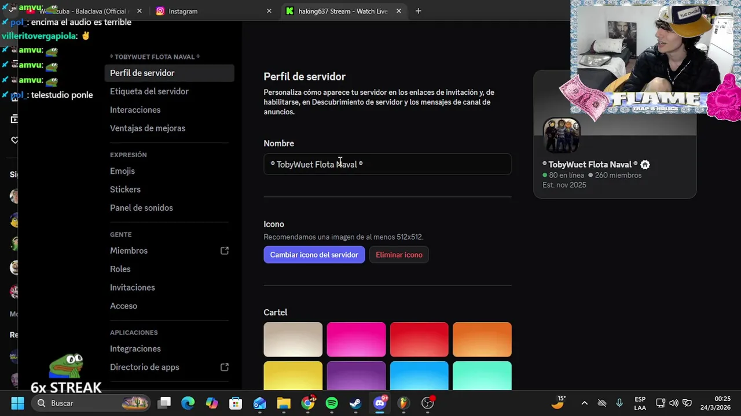Select the pink banner color swatch

click(356, 340)
